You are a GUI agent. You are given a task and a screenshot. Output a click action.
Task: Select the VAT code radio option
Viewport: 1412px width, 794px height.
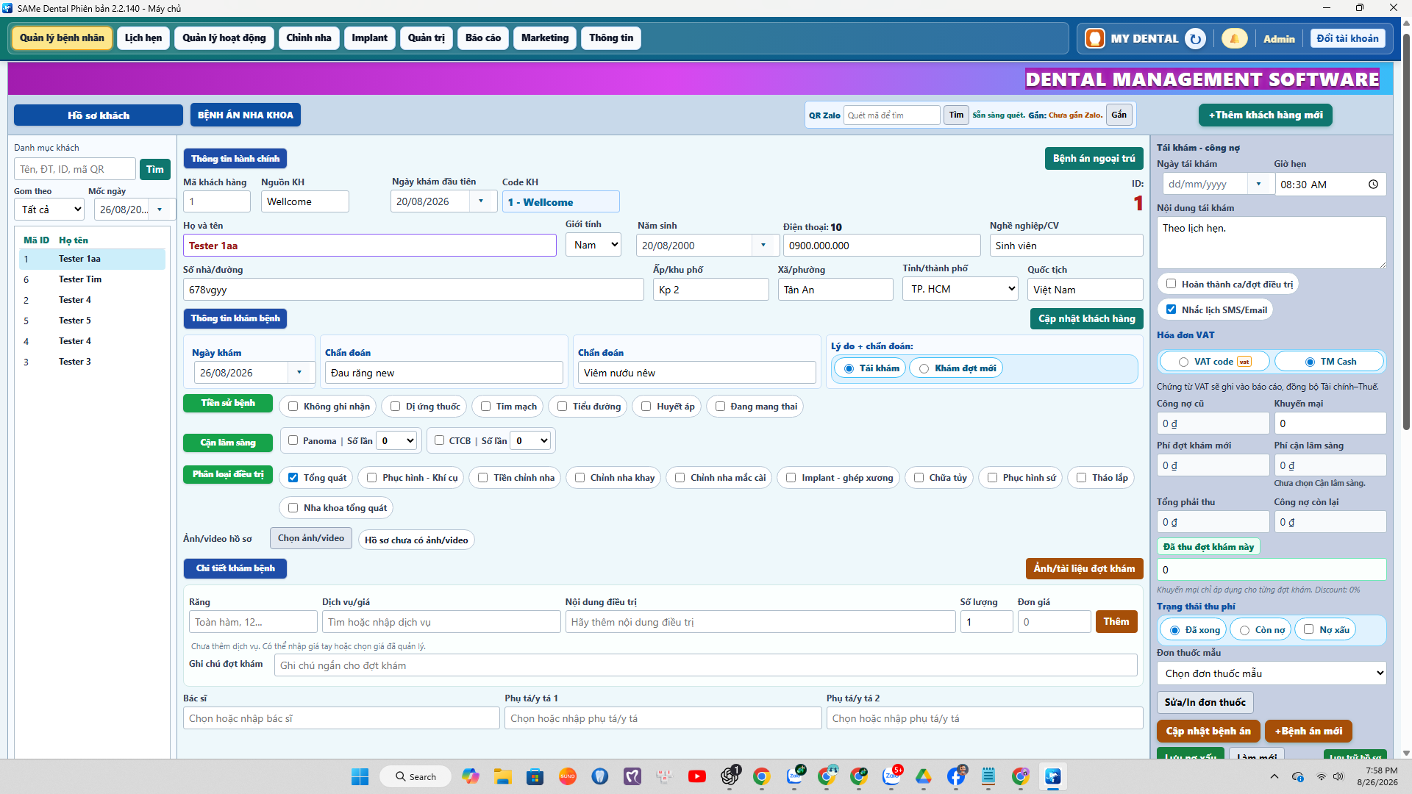(x=1183, y=362)
